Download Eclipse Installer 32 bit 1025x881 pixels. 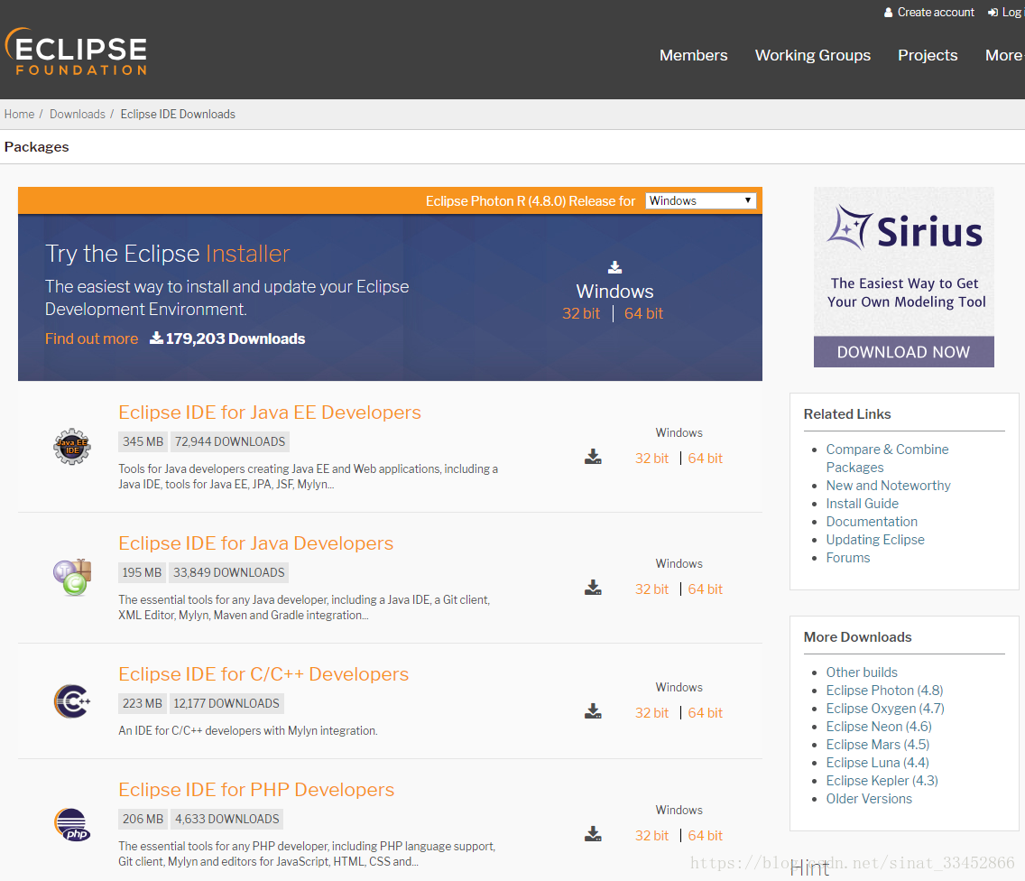tap(580, 313)
